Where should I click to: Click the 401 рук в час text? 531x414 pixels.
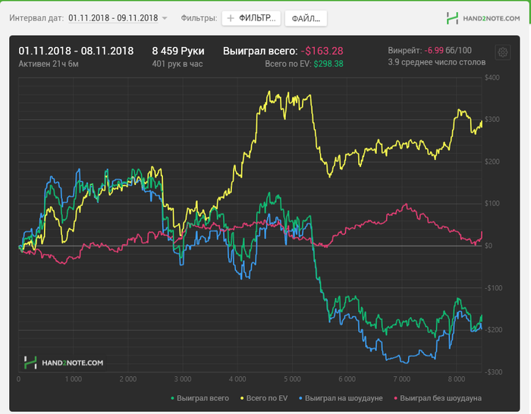coord(177,64)
